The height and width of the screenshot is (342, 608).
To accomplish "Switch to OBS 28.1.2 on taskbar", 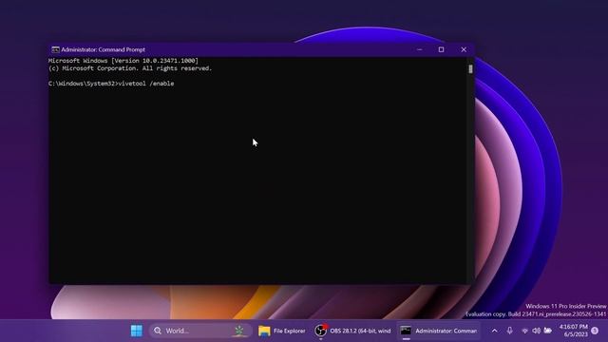I will (353, 331).
